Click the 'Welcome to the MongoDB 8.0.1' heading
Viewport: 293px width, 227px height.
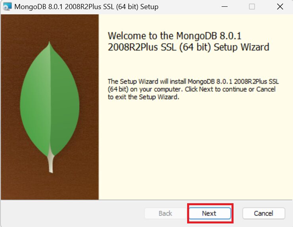[x=188, y=41]
